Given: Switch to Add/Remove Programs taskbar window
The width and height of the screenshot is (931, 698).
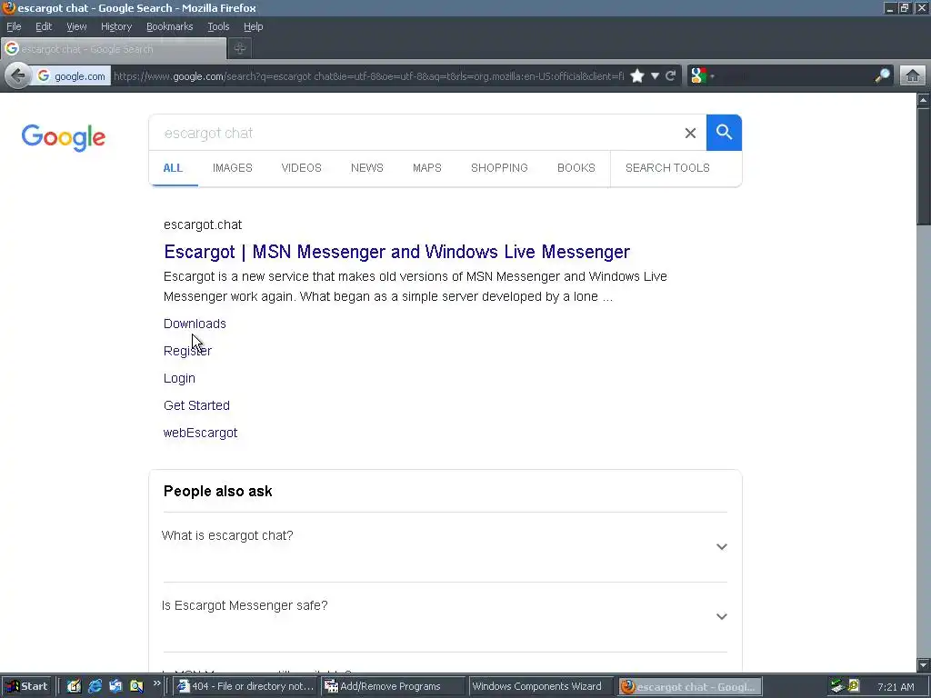Looking at the screenshot, I should pos(393,686).
